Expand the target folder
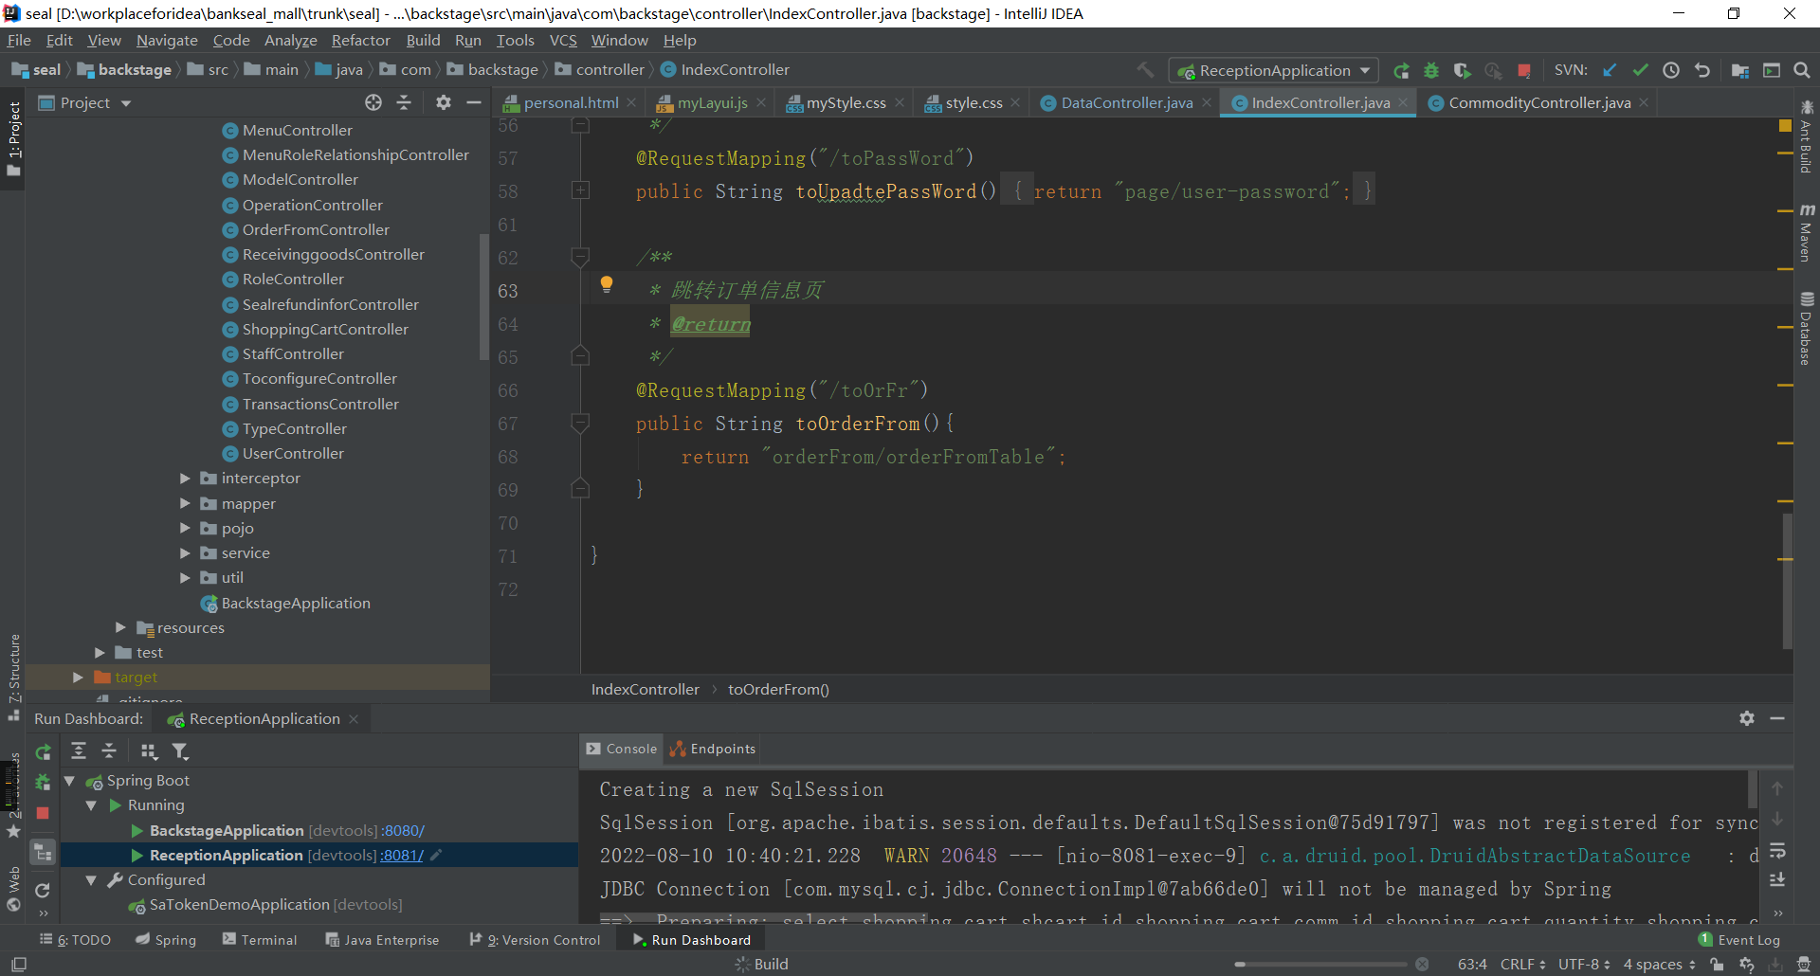The width and height of the screenshot is (1820, 976). click(x=78, y=677)
